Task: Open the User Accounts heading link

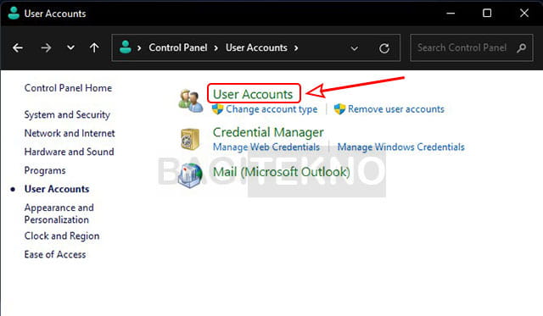Action: [253, 94]
